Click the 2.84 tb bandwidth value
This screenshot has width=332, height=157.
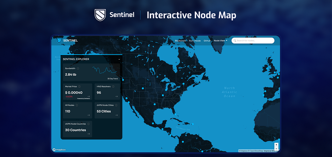pyautogui.click(x=71, y=74)
